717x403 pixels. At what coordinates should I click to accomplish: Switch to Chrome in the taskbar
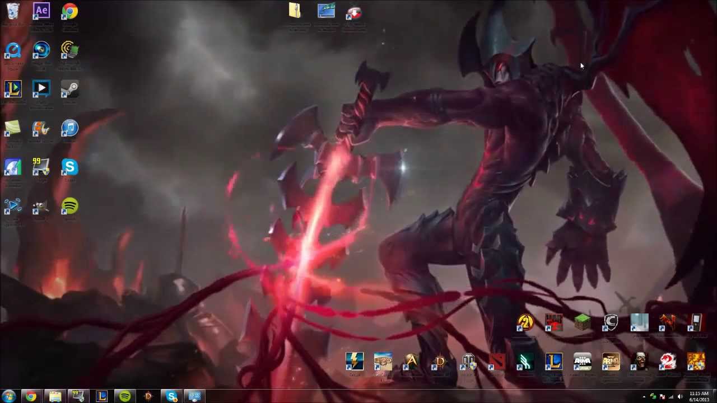click(31, 397)
